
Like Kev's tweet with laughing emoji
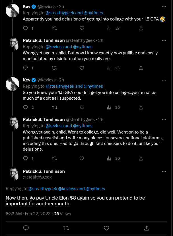coord(82,28)
